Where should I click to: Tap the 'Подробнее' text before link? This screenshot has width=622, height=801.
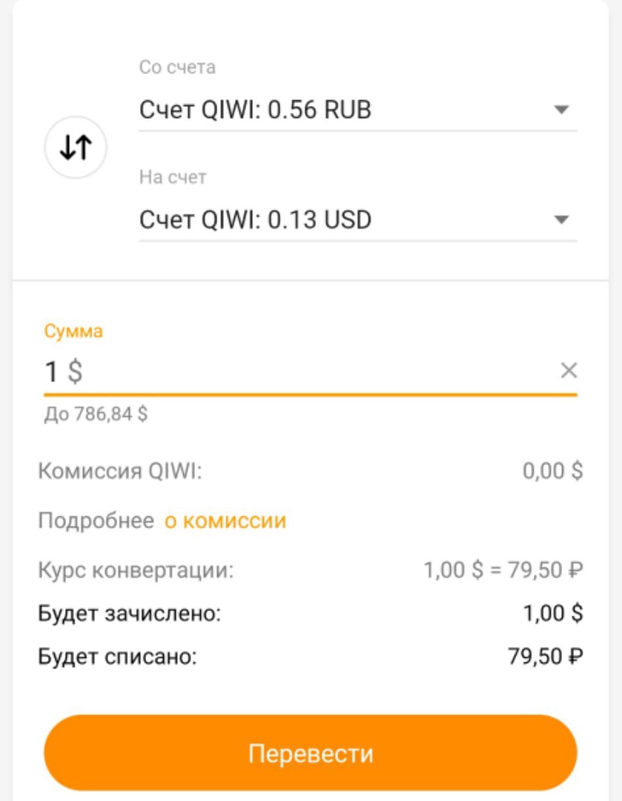click(96, 521)
